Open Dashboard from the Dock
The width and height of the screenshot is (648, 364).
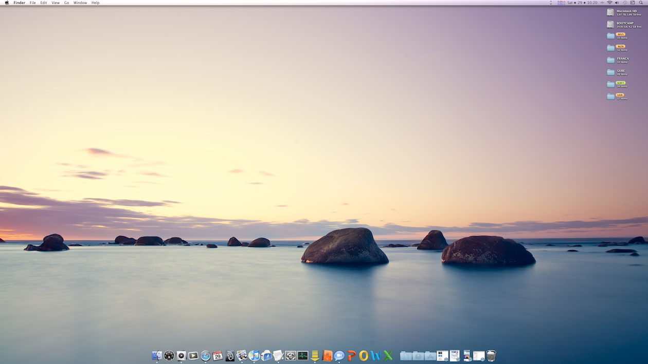(169, 355)
